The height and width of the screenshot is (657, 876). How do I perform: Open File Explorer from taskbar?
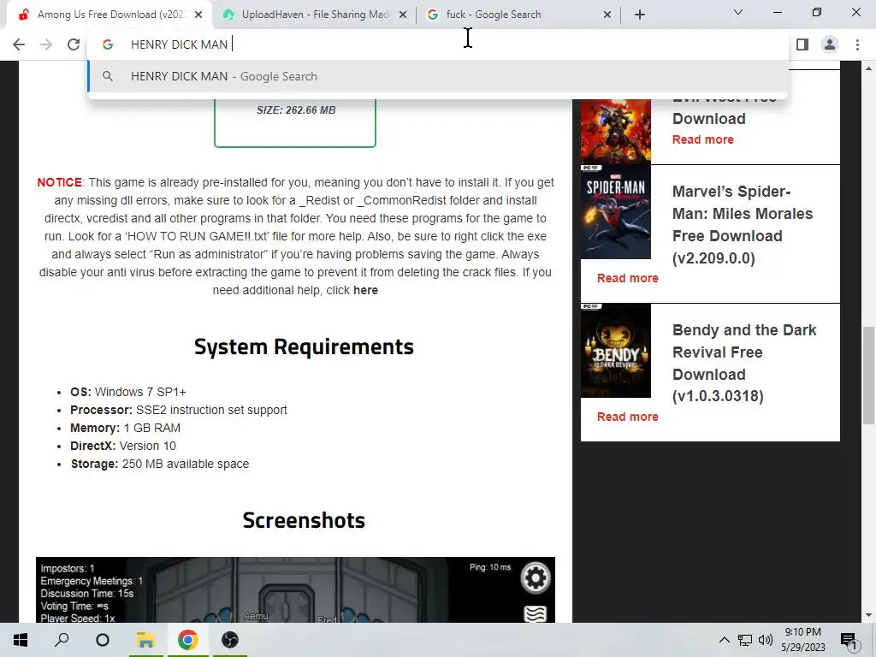point(145,640)
